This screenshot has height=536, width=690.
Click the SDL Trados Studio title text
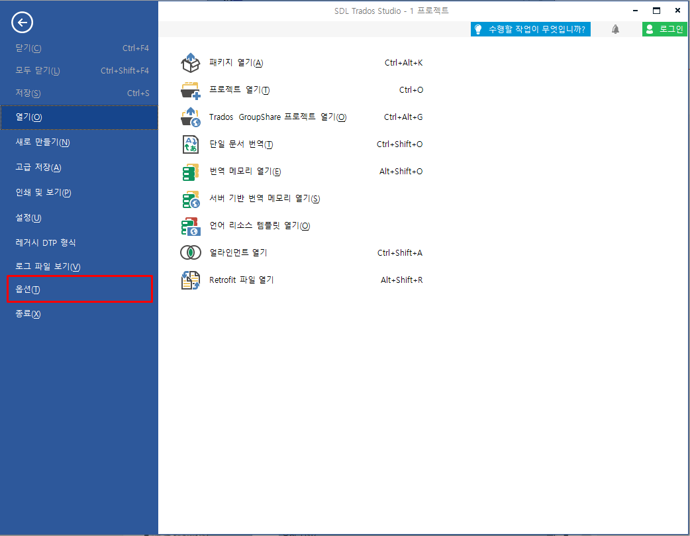pos(391,11)
